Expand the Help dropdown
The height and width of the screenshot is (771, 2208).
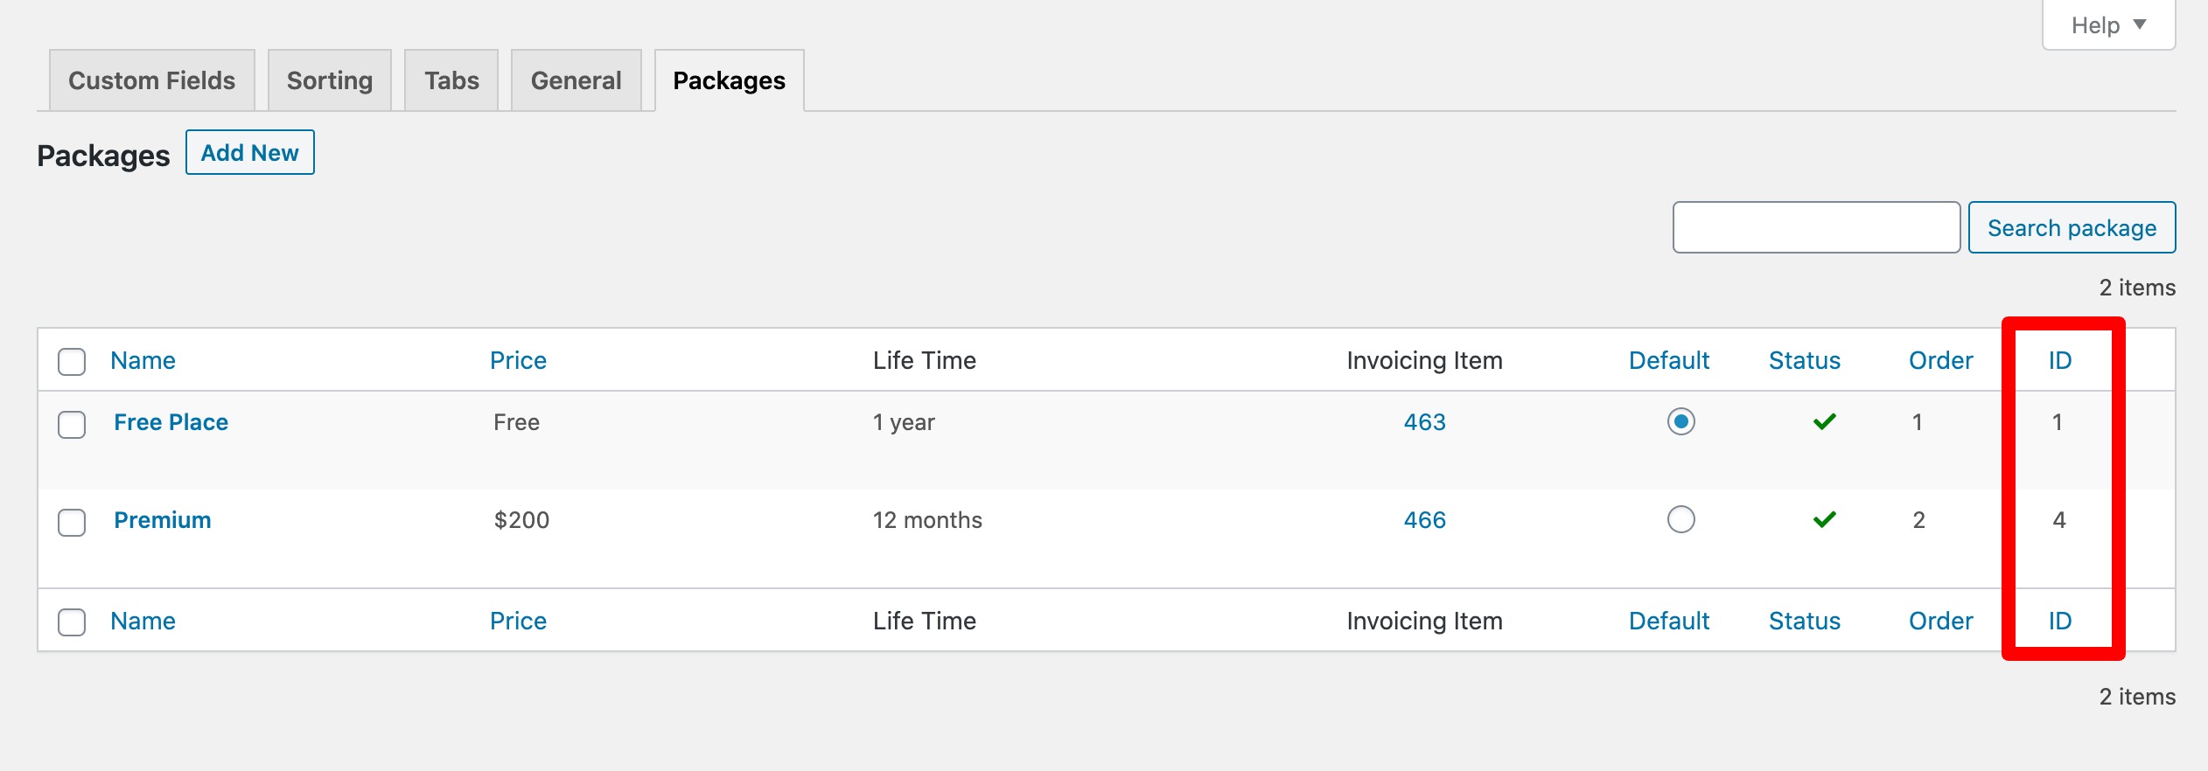[2108, 25]
